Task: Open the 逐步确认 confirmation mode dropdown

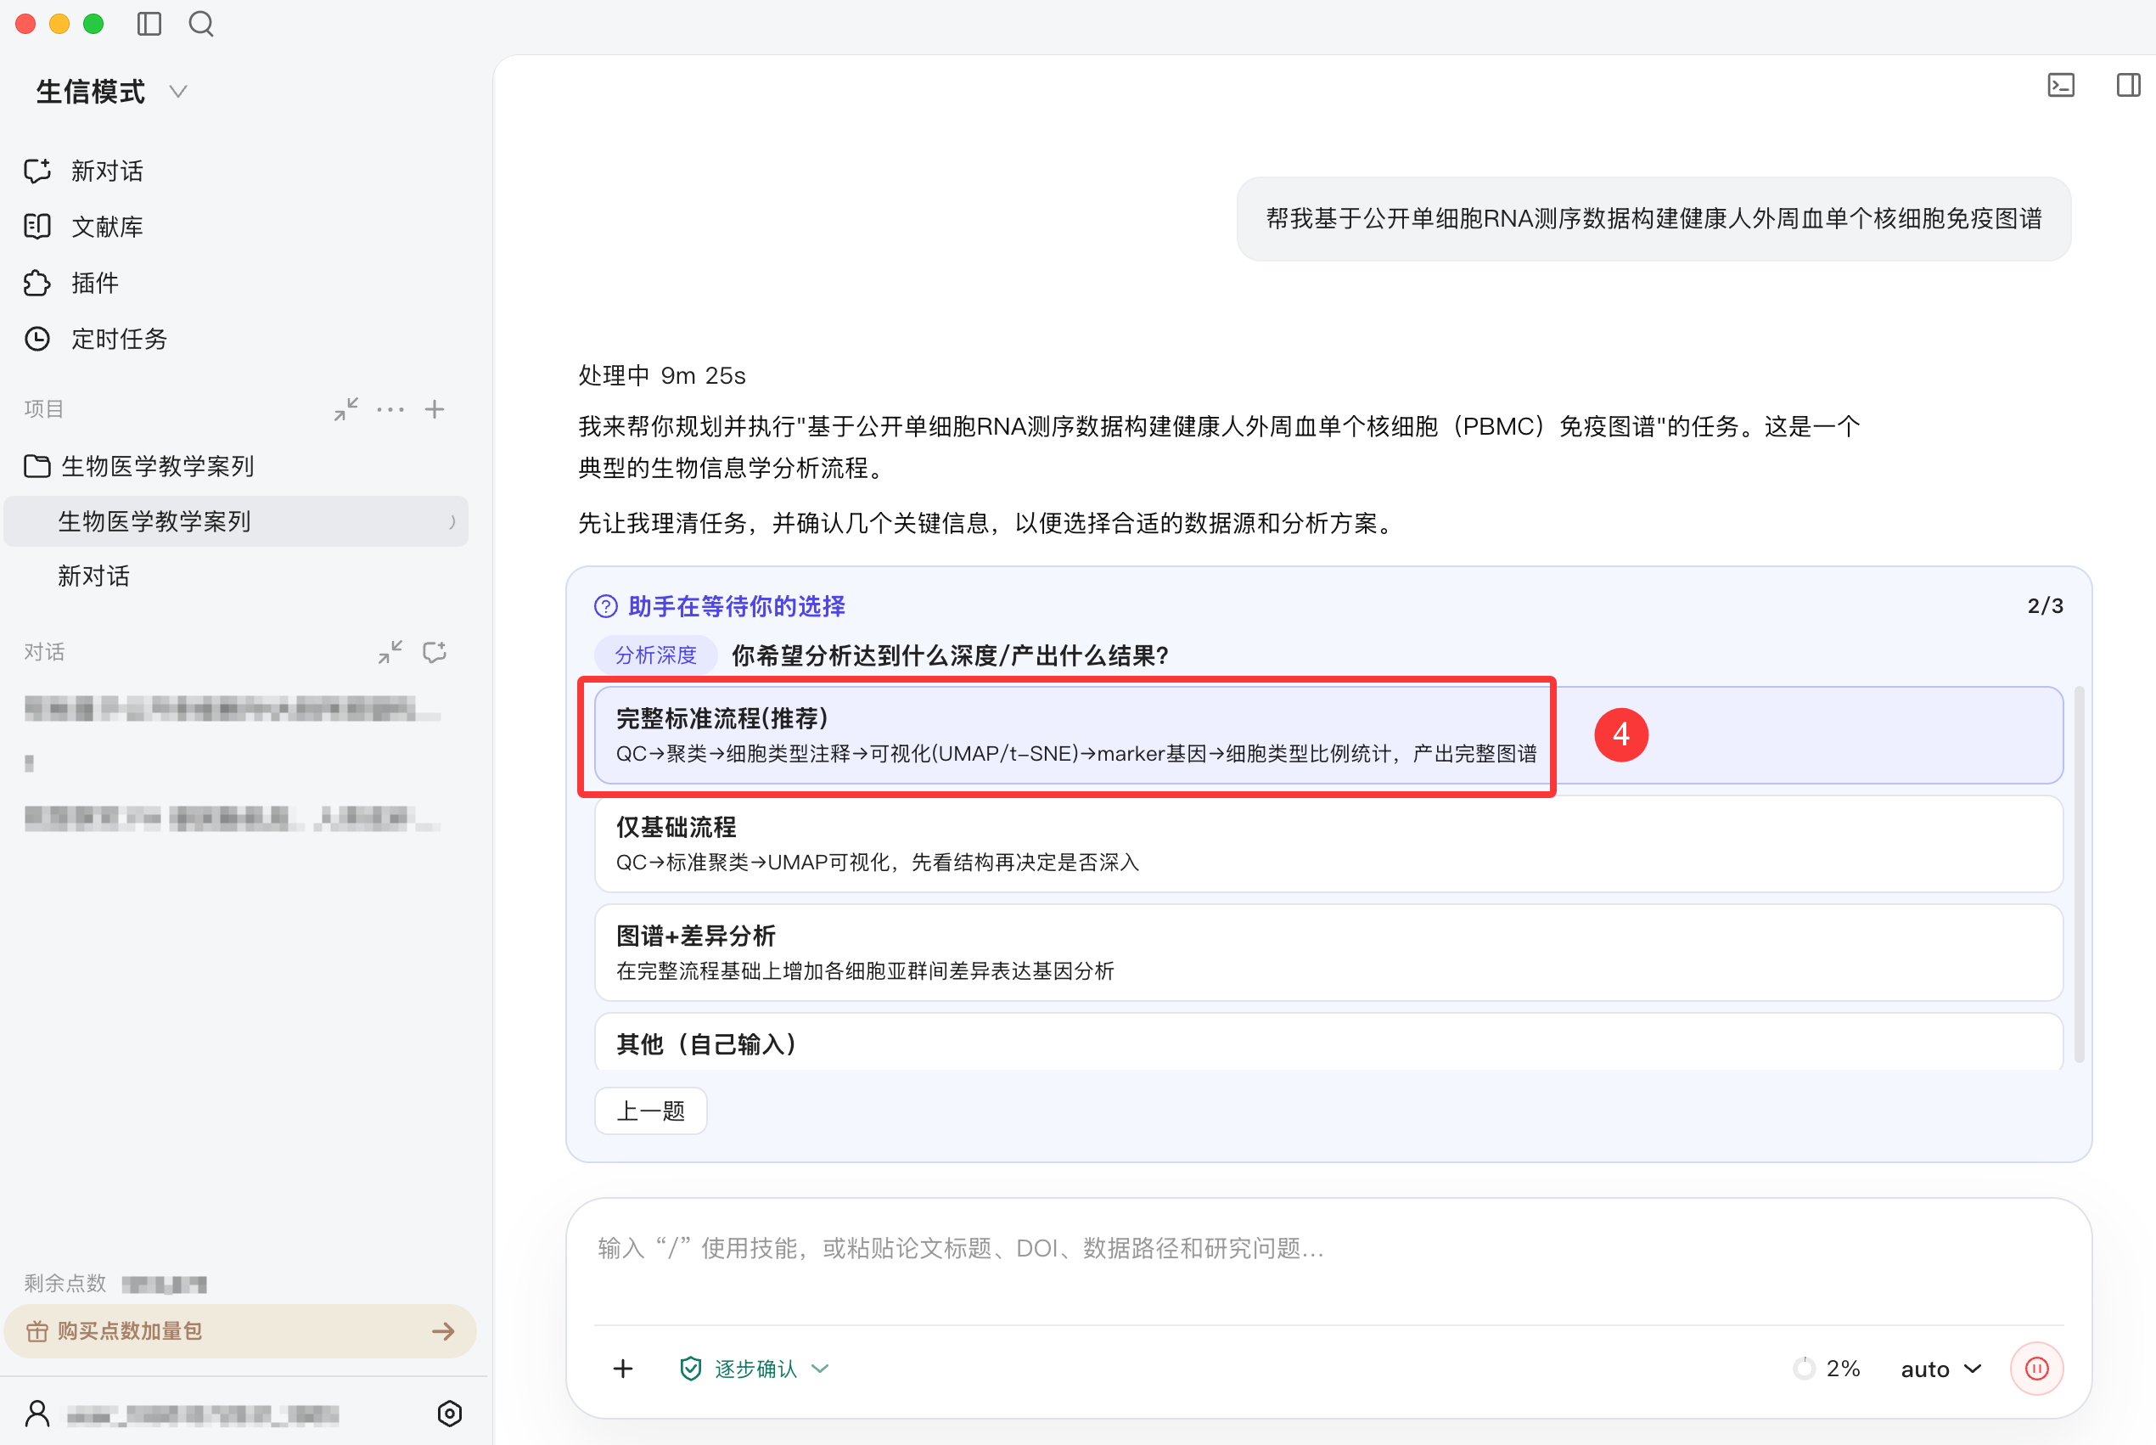Action: pos(754,1369)
